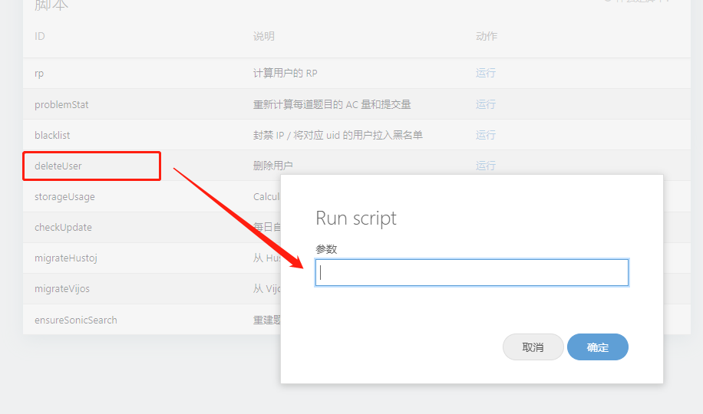Click the ID column header
Viewport: 703px width, 414px height.
39,36
